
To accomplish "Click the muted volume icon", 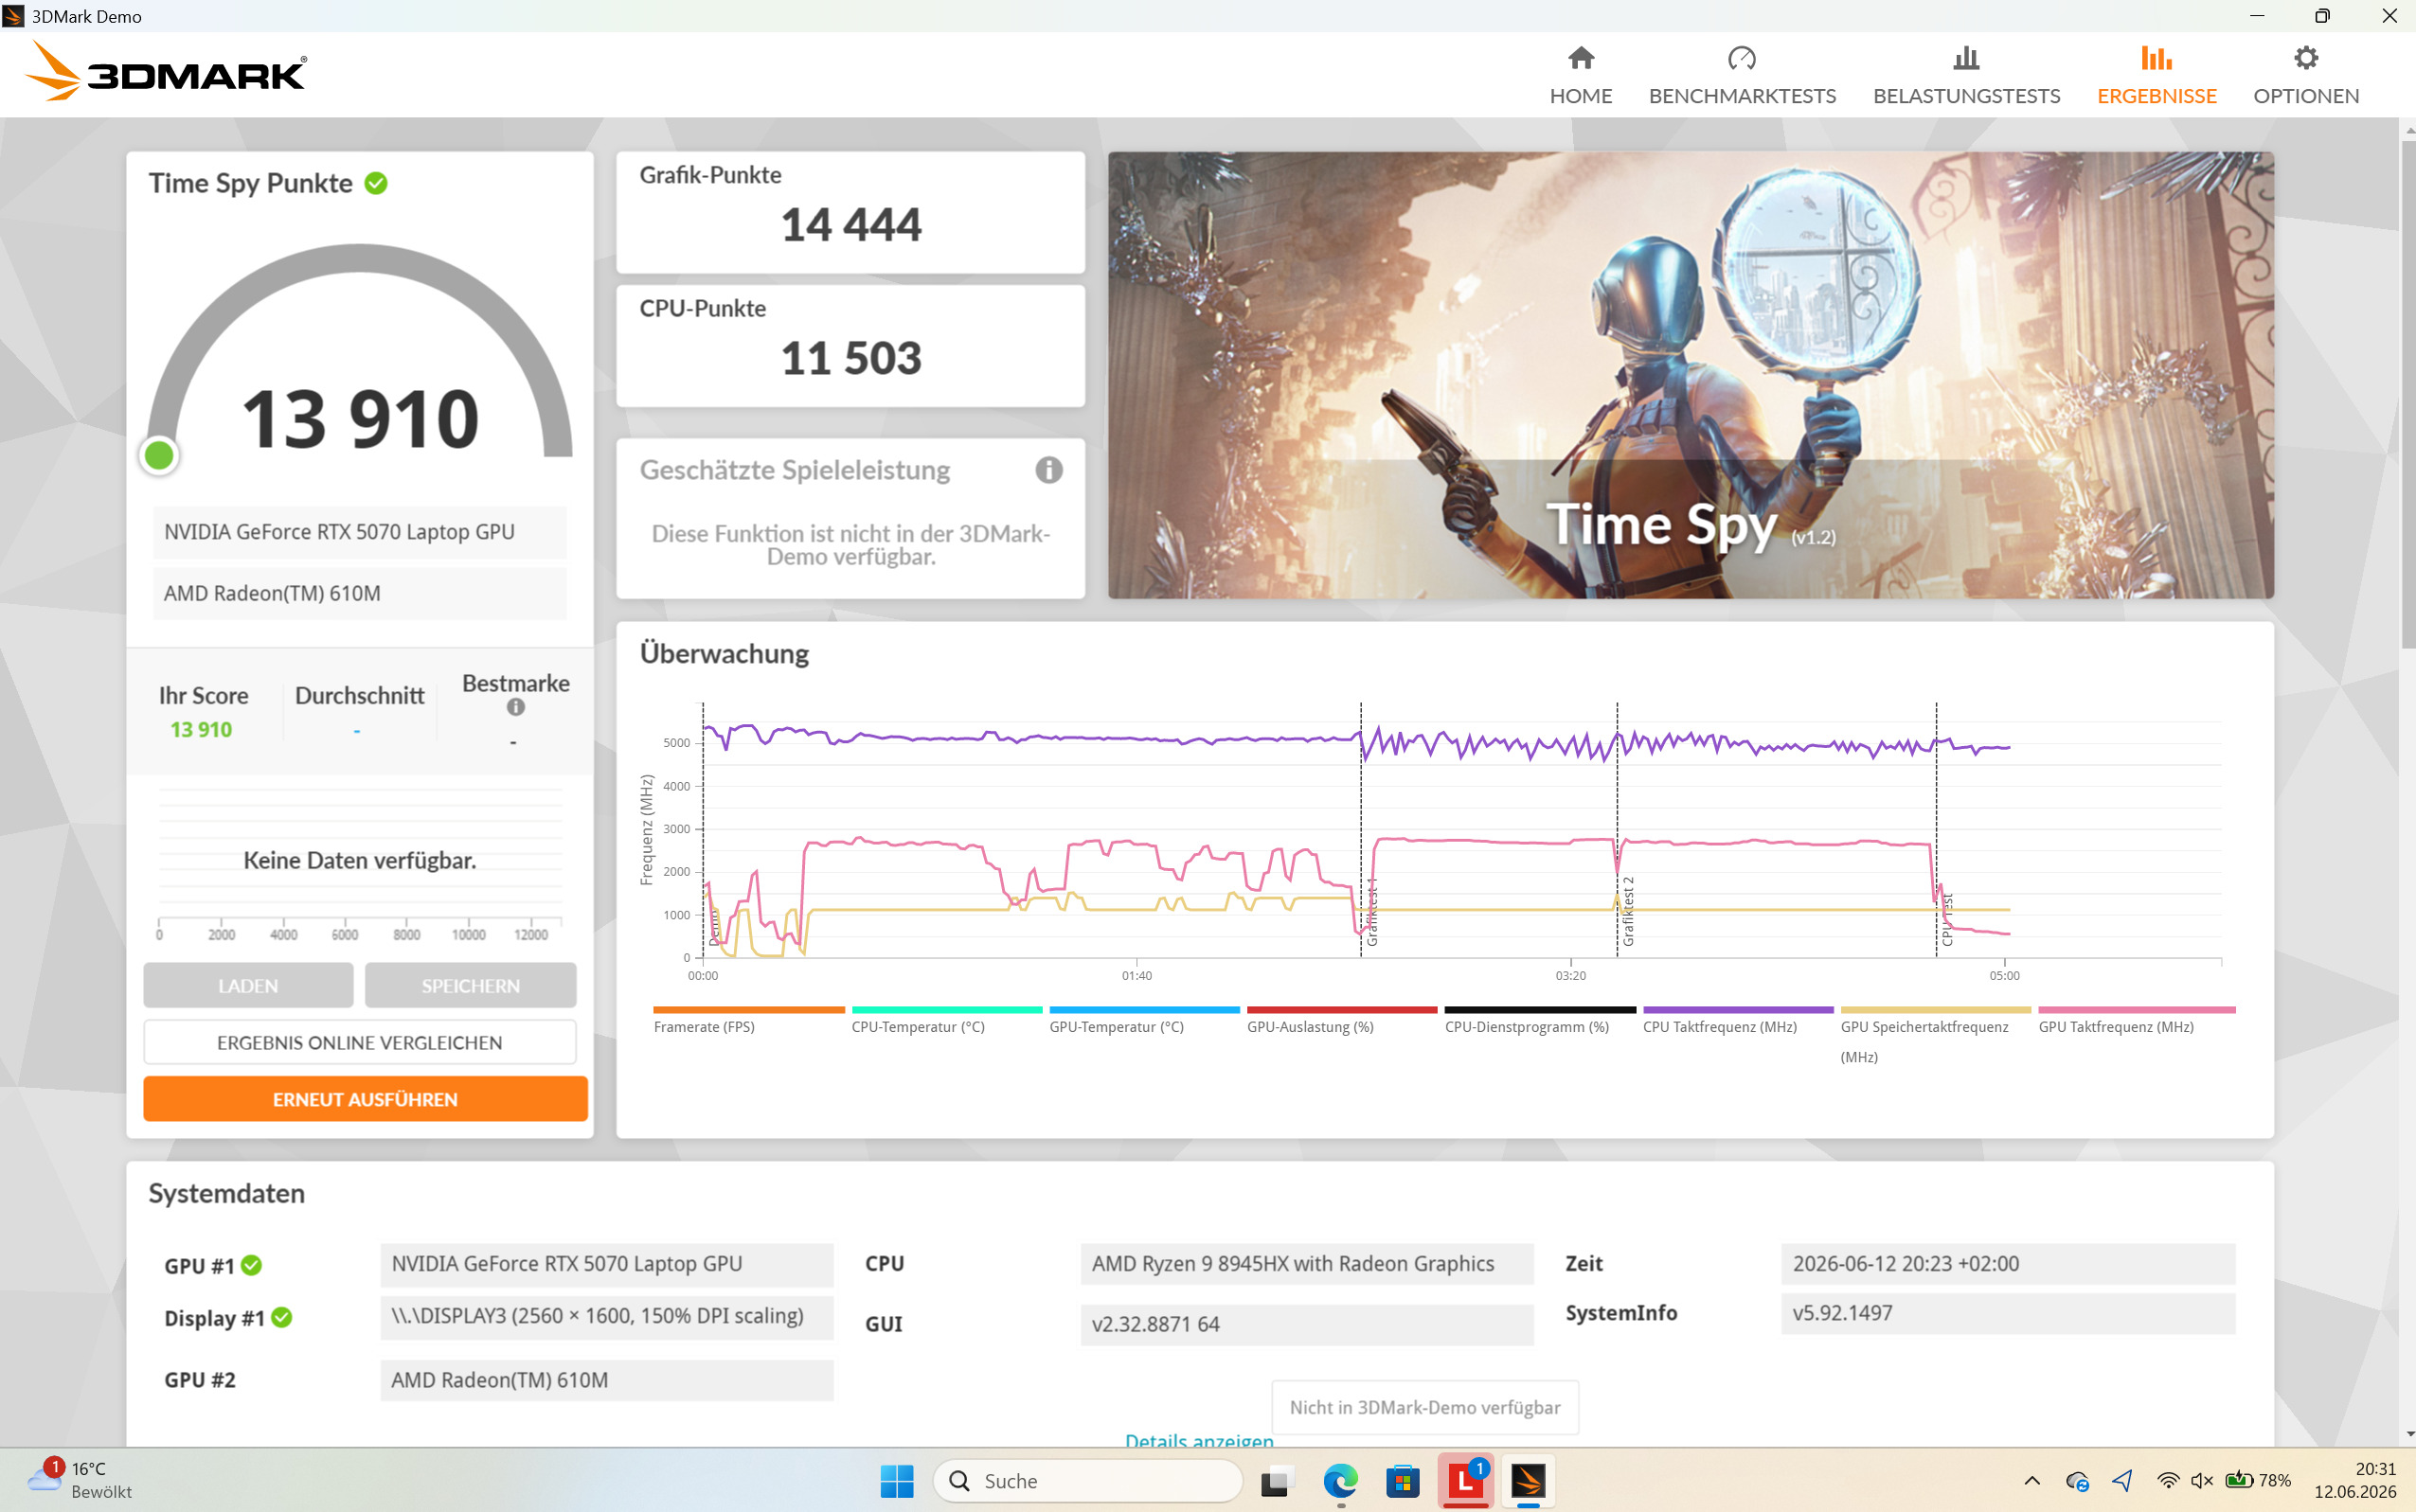I will point(2201,1481).
